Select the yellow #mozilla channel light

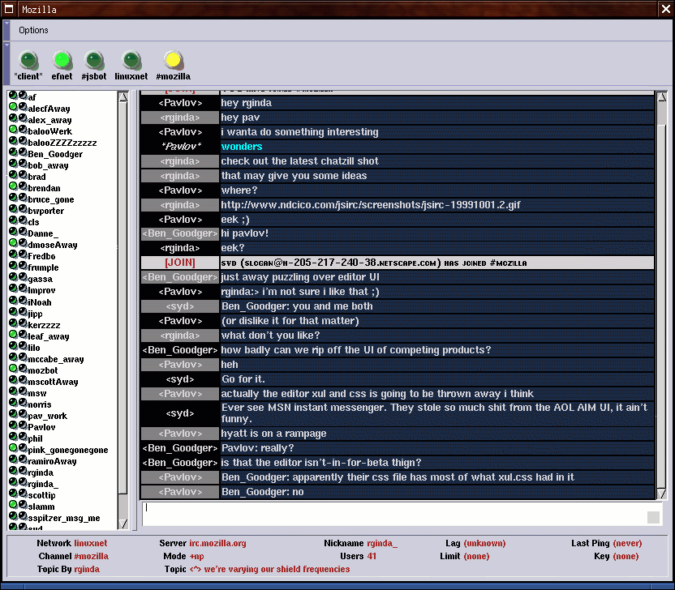click(x=173, y=60)
